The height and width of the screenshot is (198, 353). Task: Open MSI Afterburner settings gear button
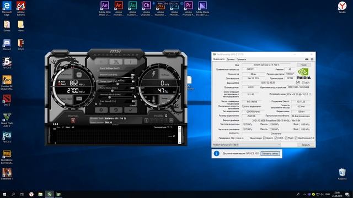[101, 110]
